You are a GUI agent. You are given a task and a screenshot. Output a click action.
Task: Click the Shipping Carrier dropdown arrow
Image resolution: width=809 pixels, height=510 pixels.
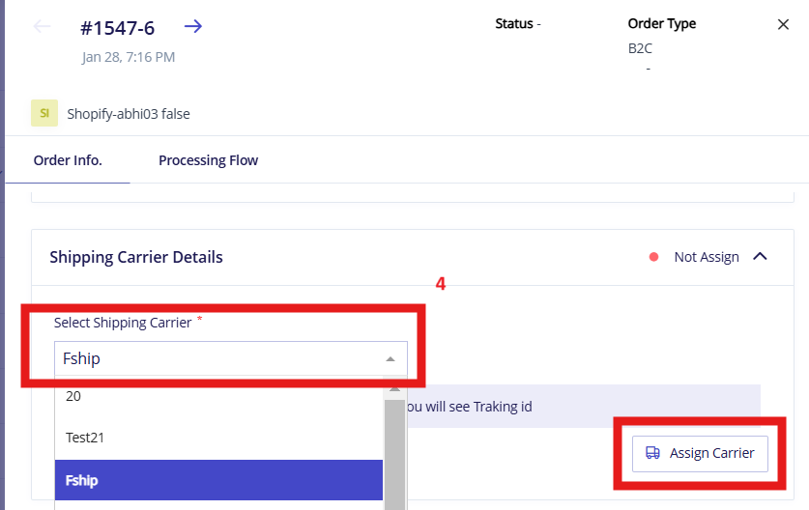390,359
